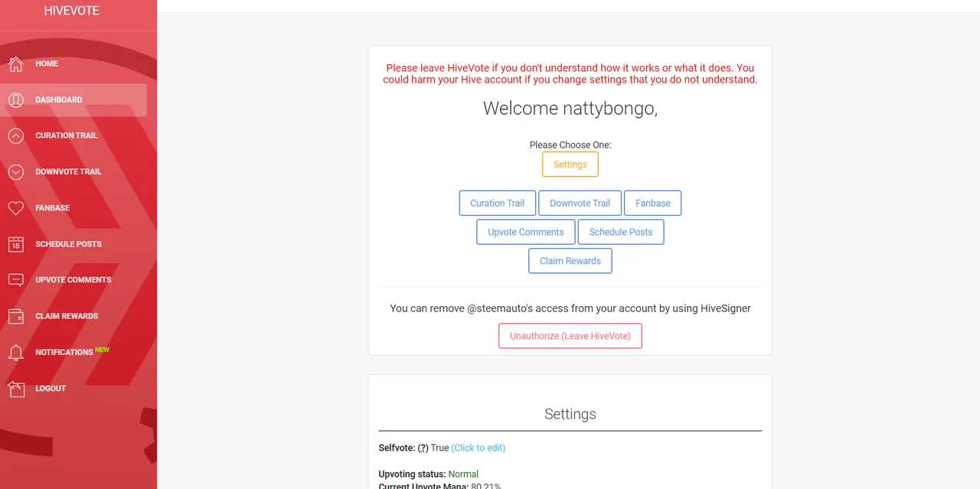Click the 'Welcome nattybongo,' heading
This screenshot has height=489, width=980.
570,109
